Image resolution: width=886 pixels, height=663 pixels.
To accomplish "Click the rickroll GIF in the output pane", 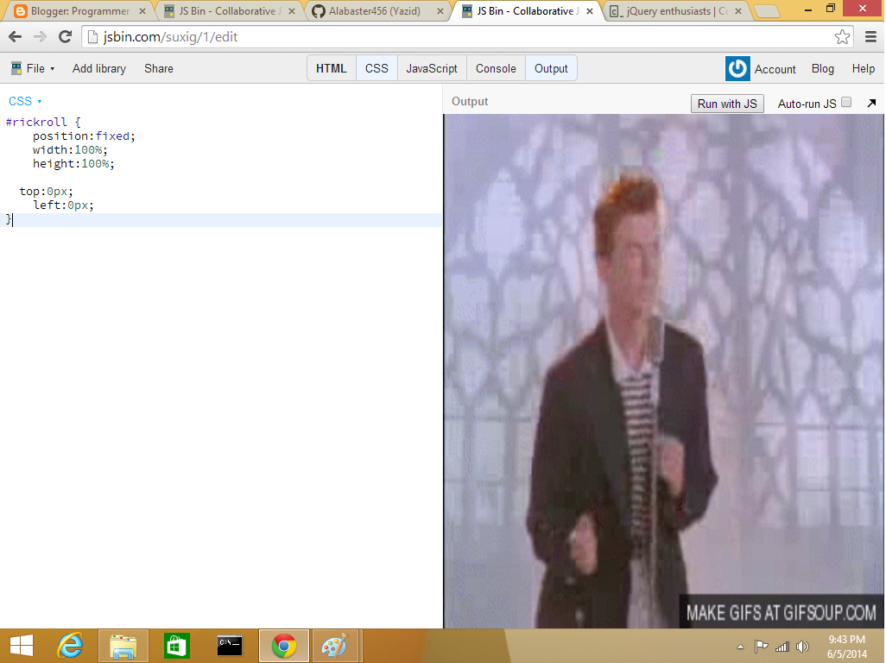I will (x=663, y=371).
